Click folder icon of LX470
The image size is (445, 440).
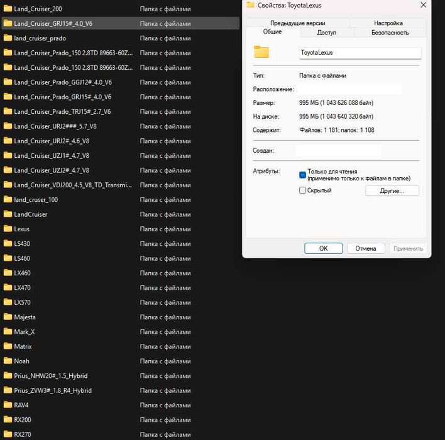(x=8, y=287)
